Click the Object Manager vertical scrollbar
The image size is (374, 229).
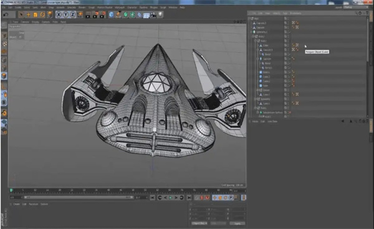(x=367, y=39)
